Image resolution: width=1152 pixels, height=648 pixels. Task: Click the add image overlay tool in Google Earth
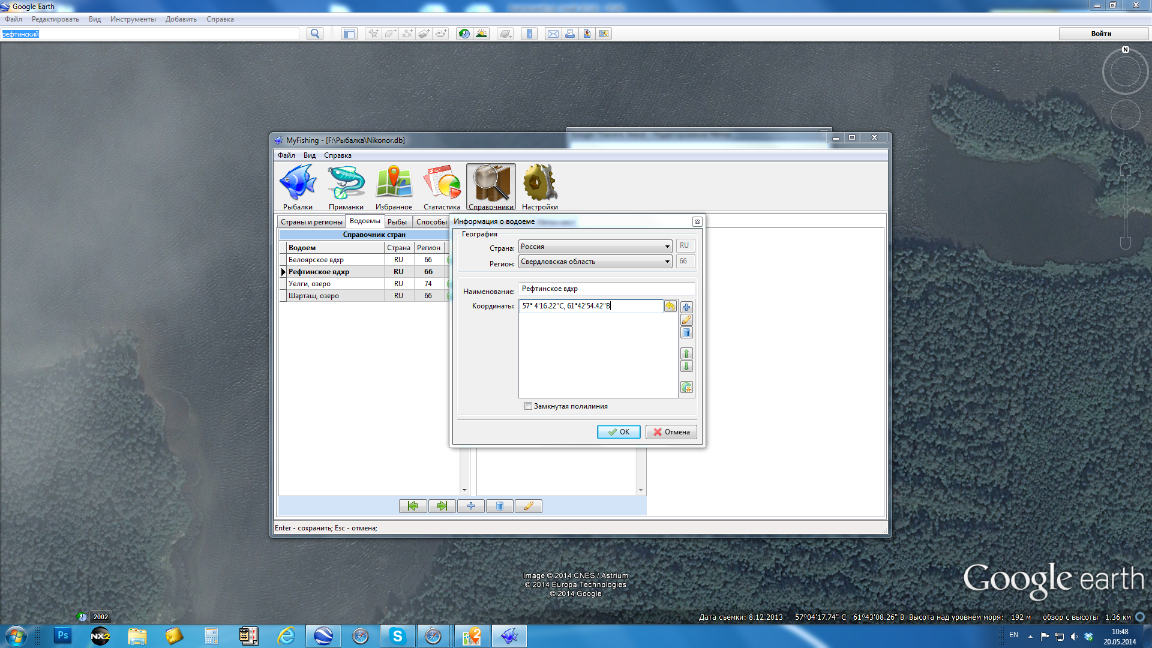pyautogui.click(x=424, y=34)
